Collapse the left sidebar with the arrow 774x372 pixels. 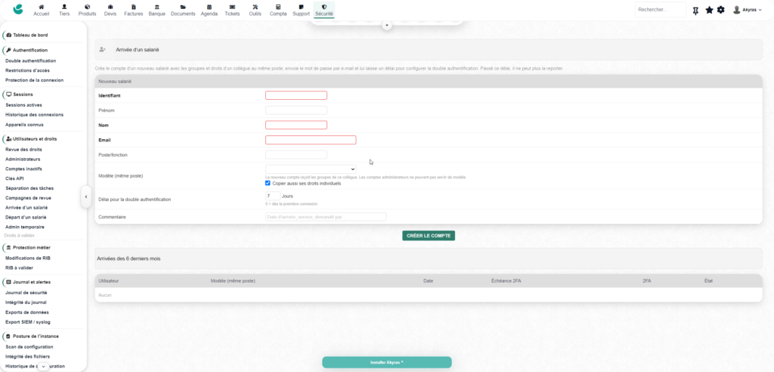[86, 197]
